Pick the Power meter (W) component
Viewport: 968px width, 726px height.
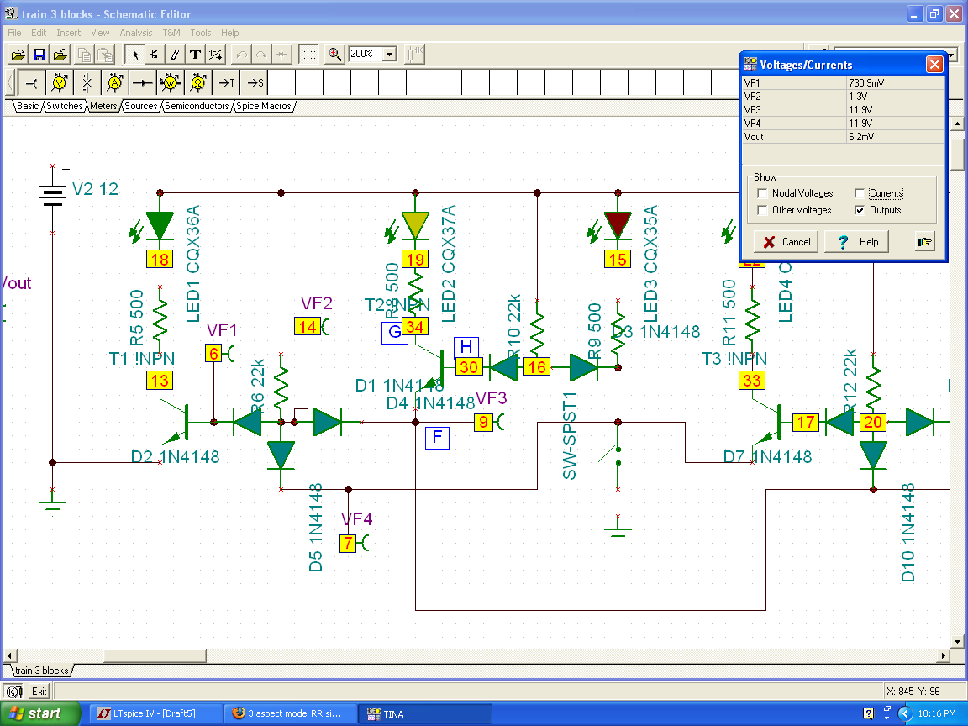click(171, 82)
